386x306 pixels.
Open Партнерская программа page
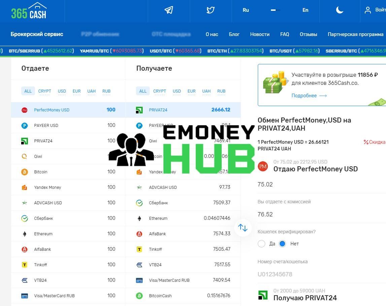(355, 34)
